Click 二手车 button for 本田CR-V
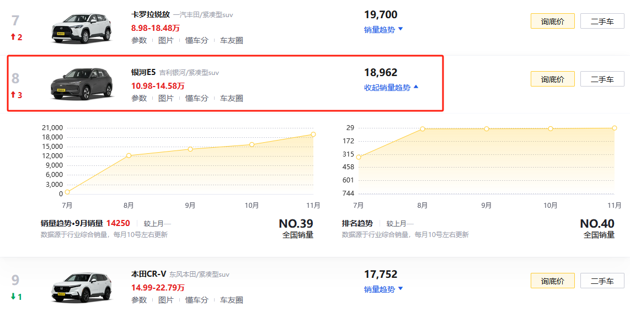Screen dimensions: 630x312 pos(602,280)
